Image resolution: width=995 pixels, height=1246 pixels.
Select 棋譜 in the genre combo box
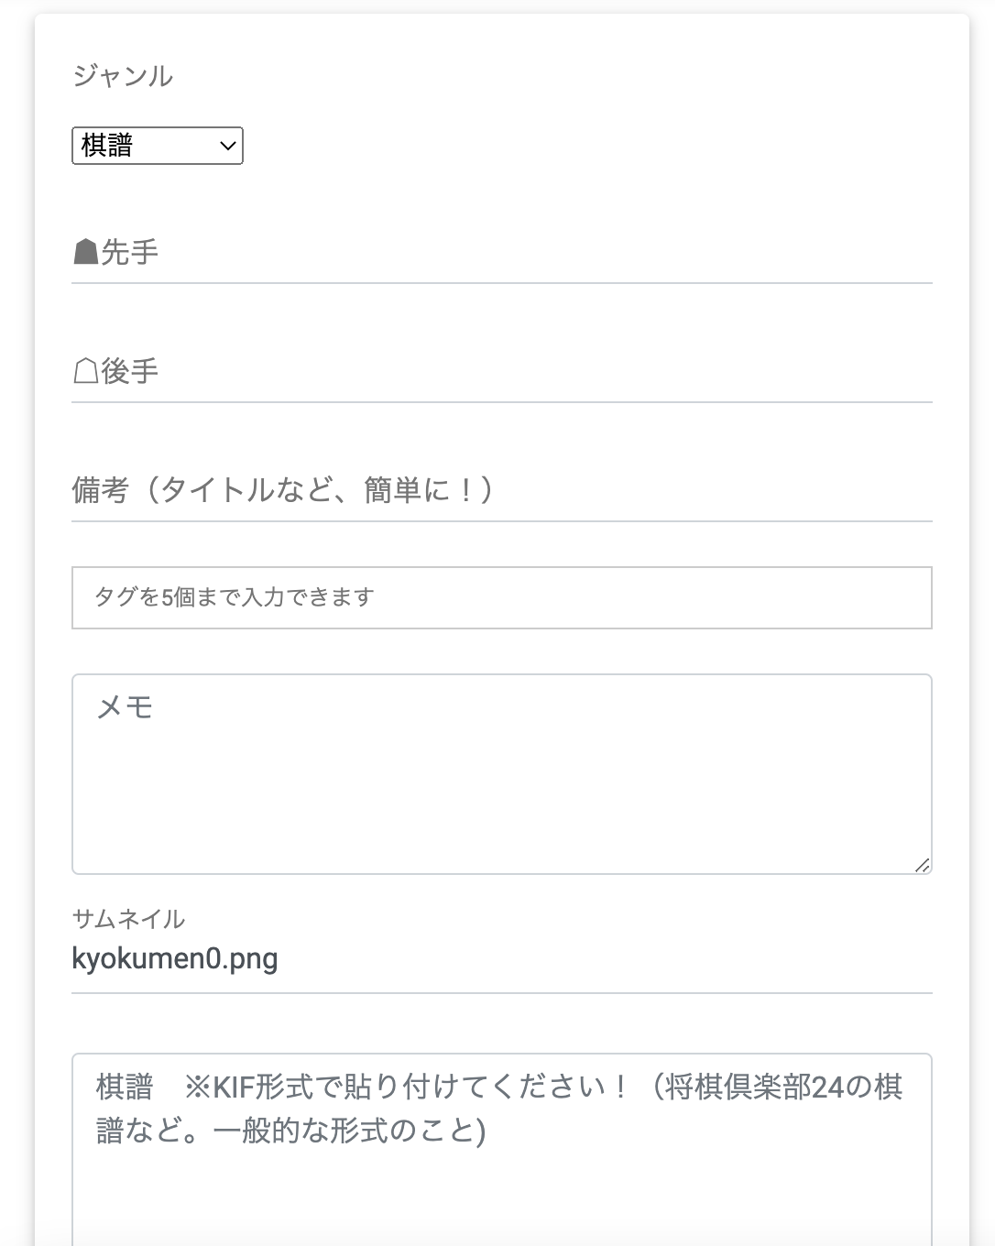157,146
